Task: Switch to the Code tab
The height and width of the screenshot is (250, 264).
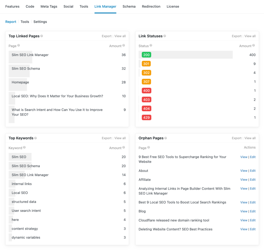Action: tap(30, 6)
